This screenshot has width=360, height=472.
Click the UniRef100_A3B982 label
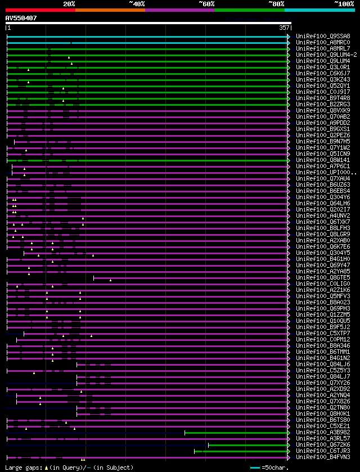(323, 433)
